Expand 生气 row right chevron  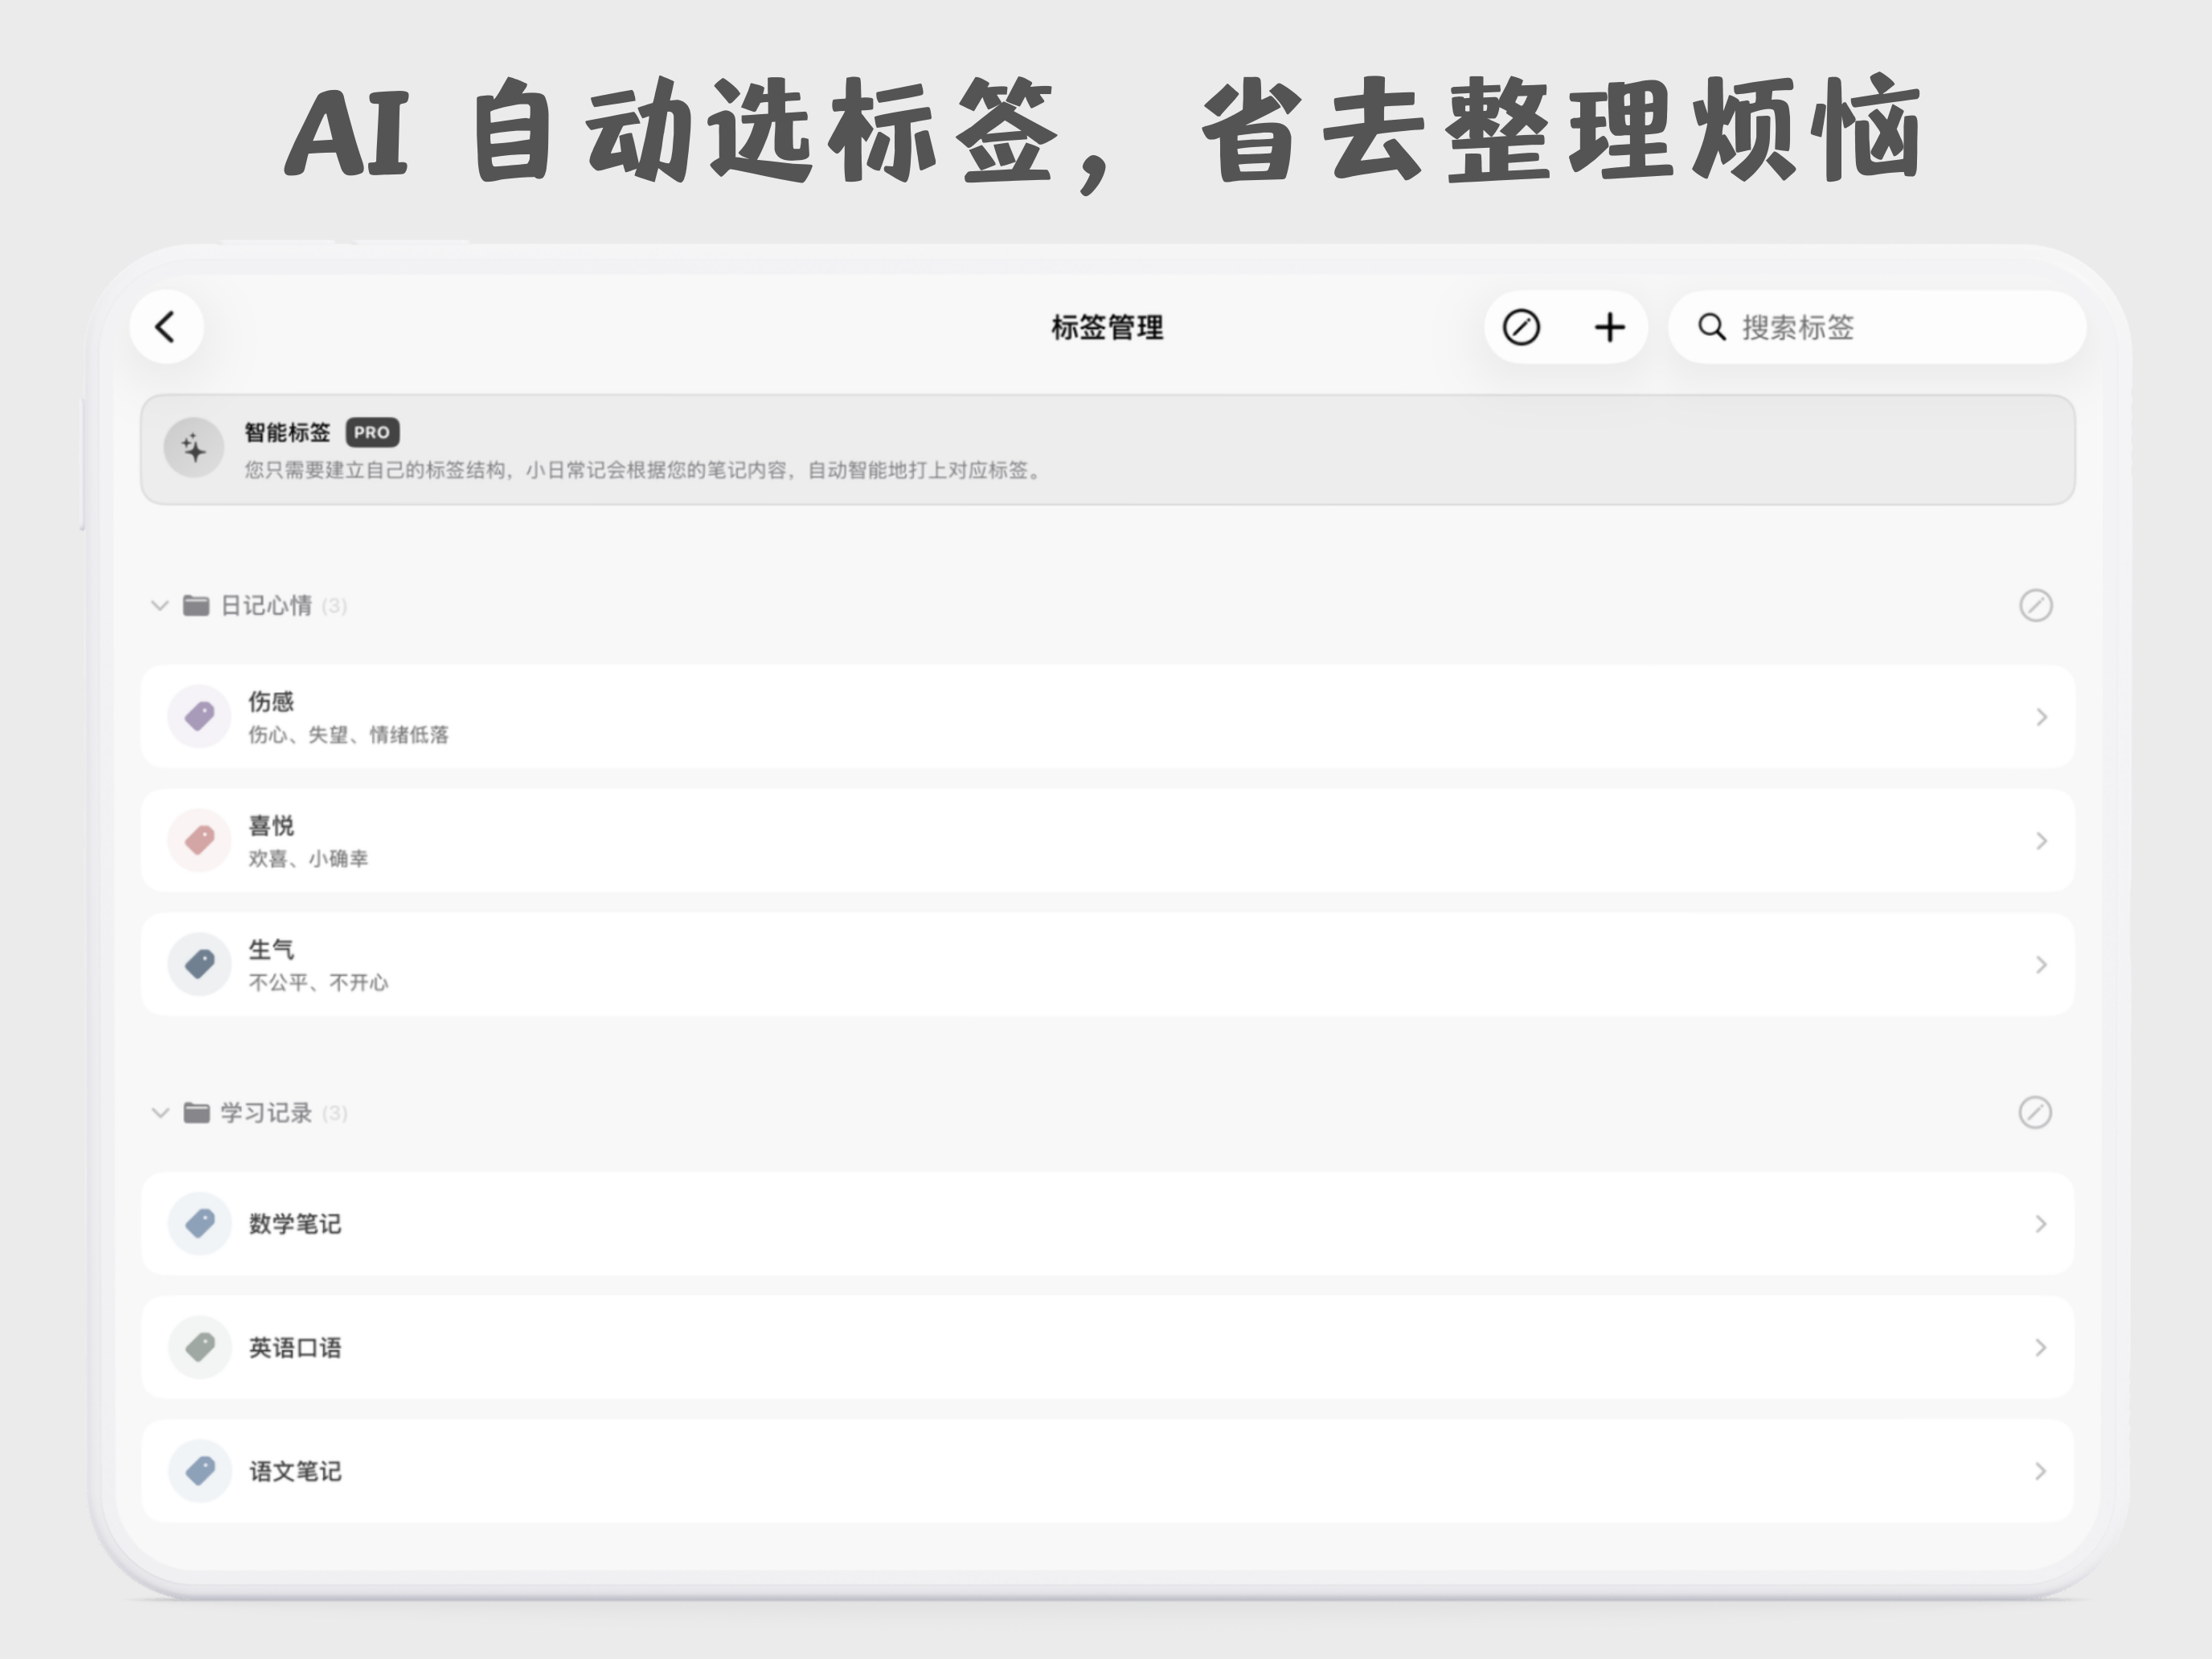pos(2041,965)
